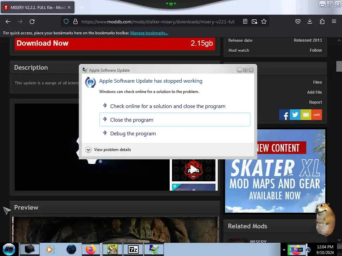Share on Facebook icon
The width and height of the screenshot is (342, 256).
[285, 115]
